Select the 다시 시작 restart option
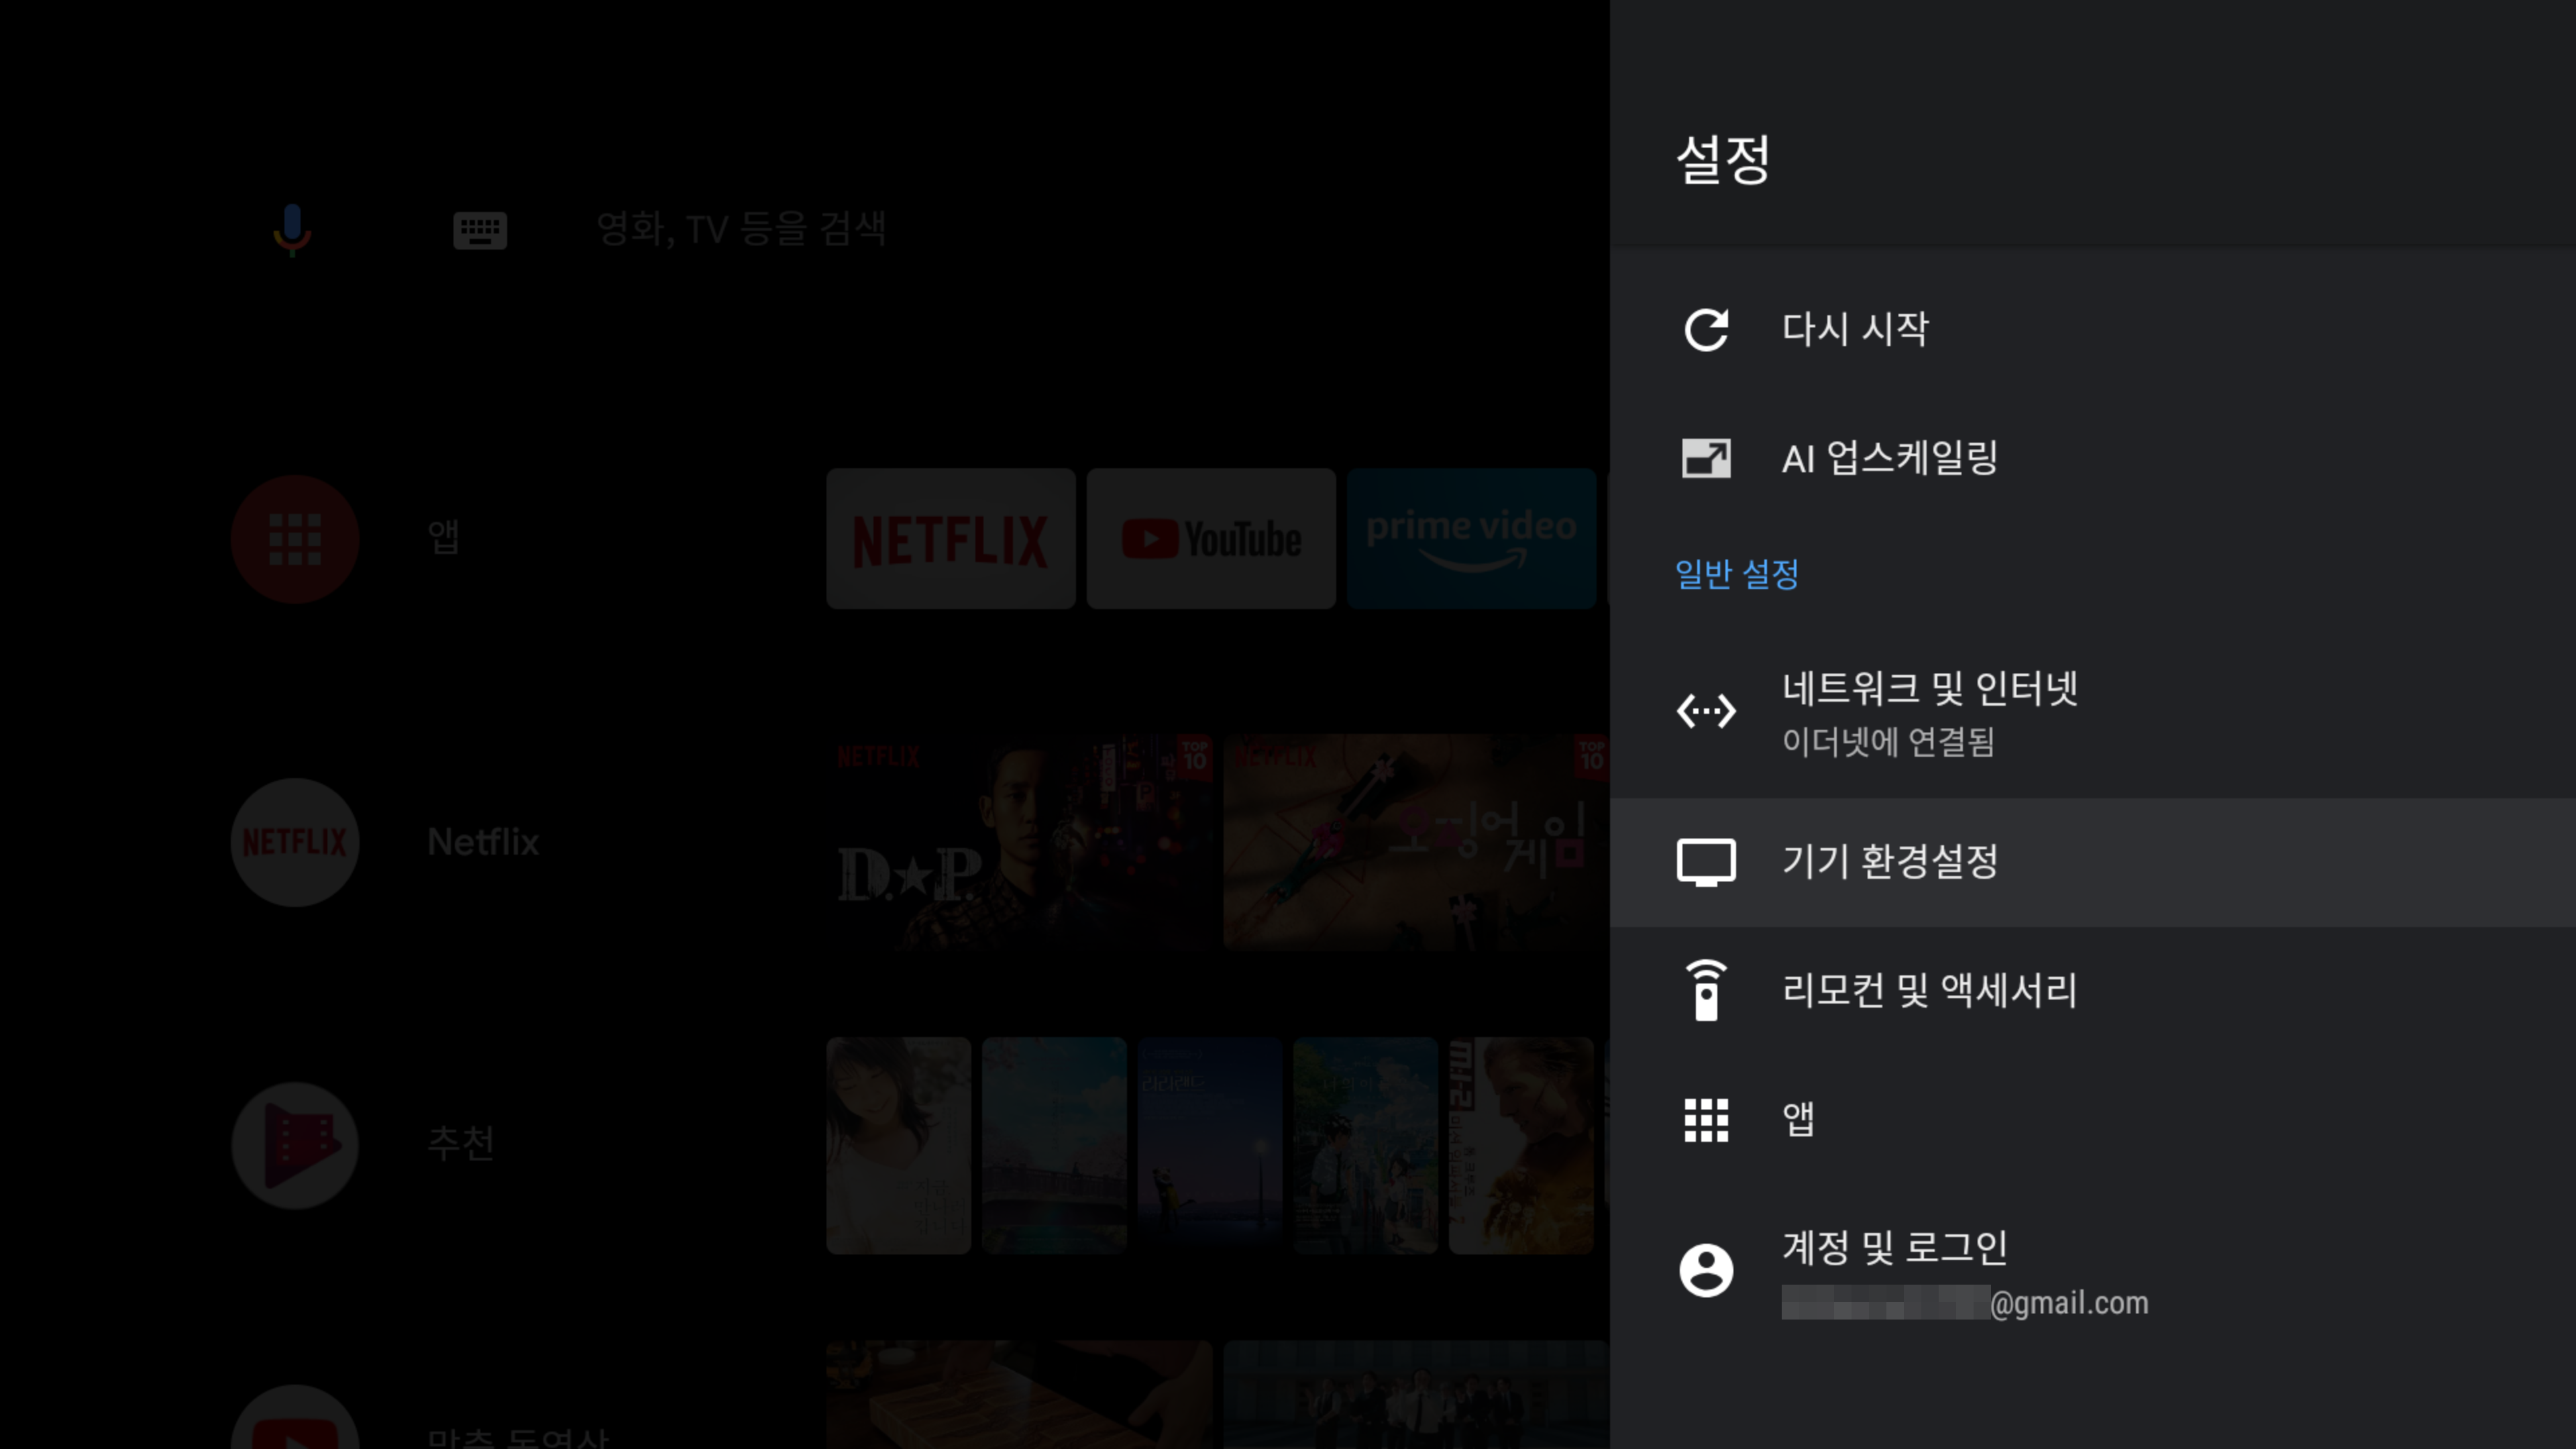Image resolution: width=2576 pixels, height=1449 pixels. 1855,329
